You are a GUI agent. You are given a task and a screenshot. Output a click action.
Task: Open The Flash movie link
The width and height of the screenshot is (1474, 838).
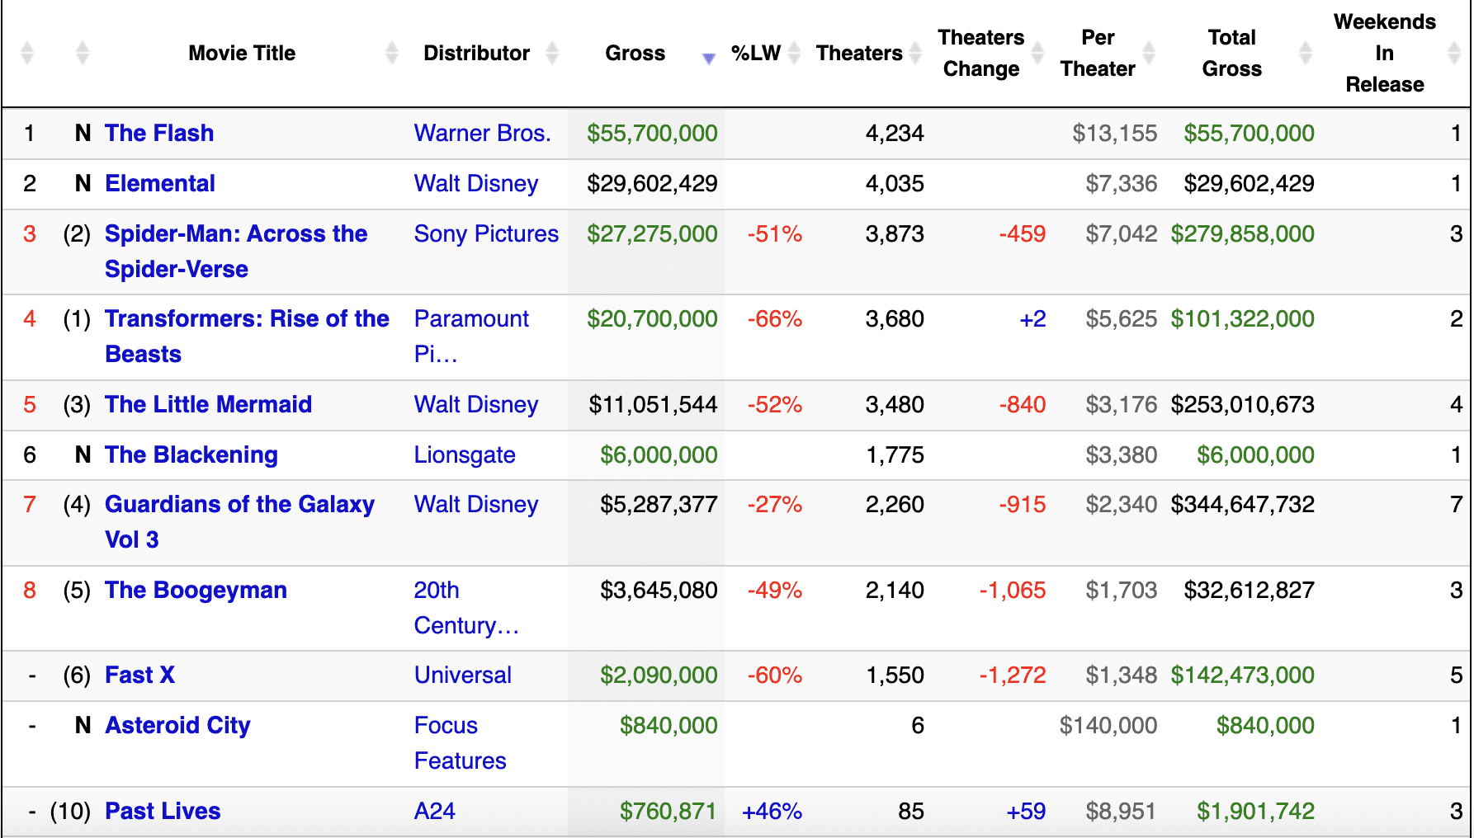[x=159, y=133]
